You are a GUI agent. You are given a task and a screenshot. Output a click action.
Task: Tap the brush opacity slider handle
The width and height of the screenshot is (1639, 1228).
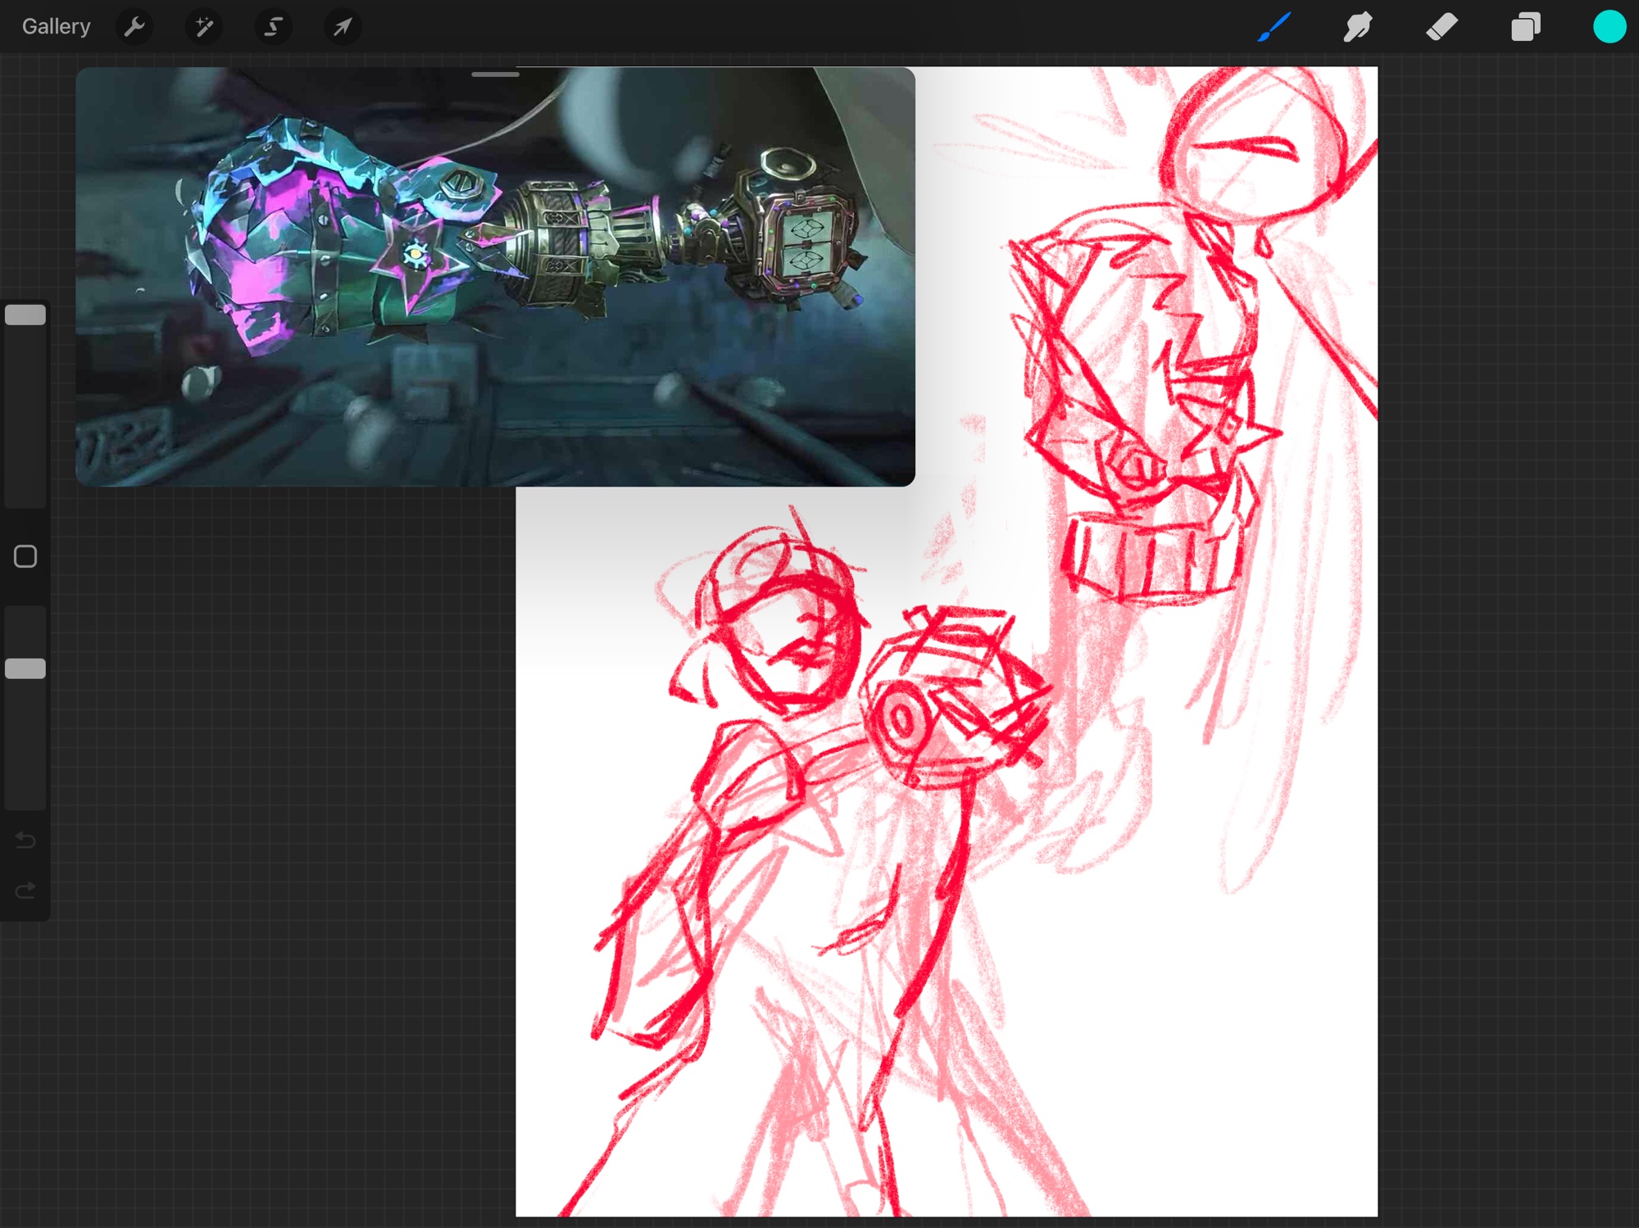point(25,668)
